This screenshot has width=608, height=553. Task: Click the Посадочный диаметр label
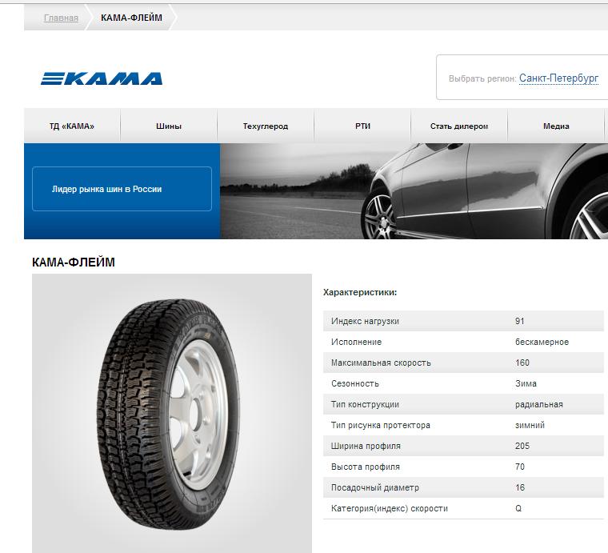pos(375,488)
